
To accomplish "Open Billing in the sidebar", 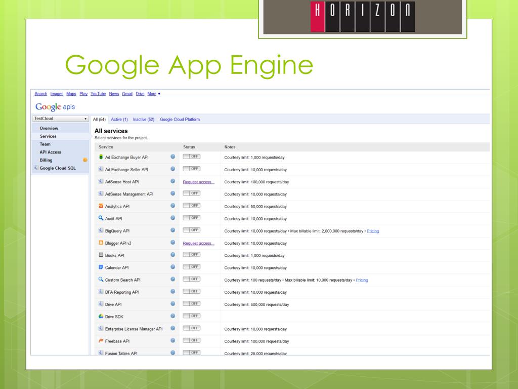I will [x=46, y=160].
